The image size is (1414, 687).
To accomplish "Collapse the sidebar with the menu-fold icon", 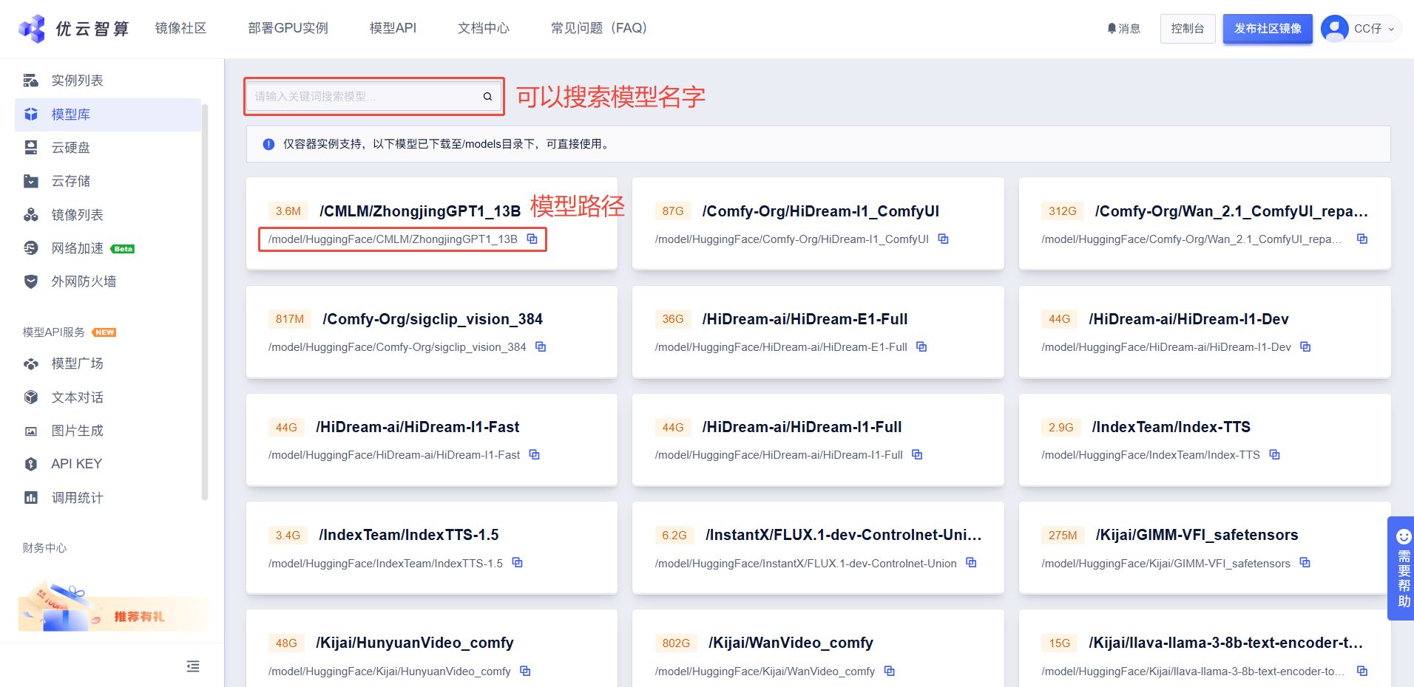I will click(x=193, y=666).
